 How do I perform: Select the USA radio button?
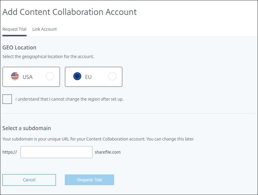[50, 77]
